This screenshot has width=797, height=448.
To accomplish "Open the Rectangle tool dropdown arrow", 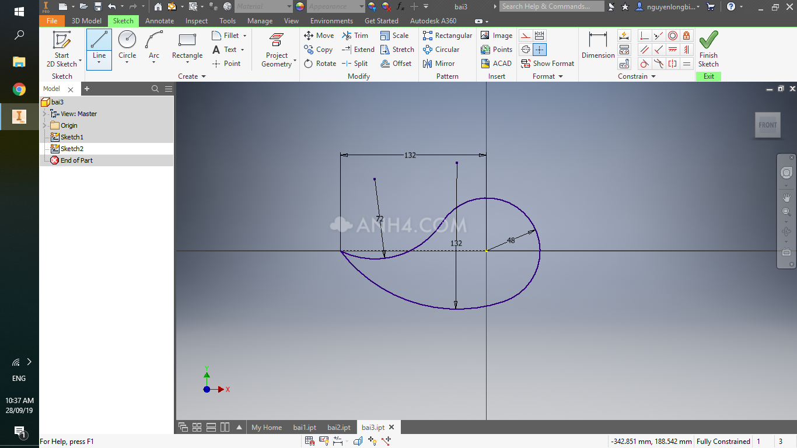I will pos(187,63).
